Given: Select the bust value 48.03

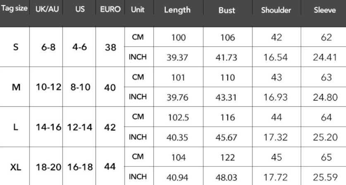Looking at the screenshot, I should coord(227,178).
